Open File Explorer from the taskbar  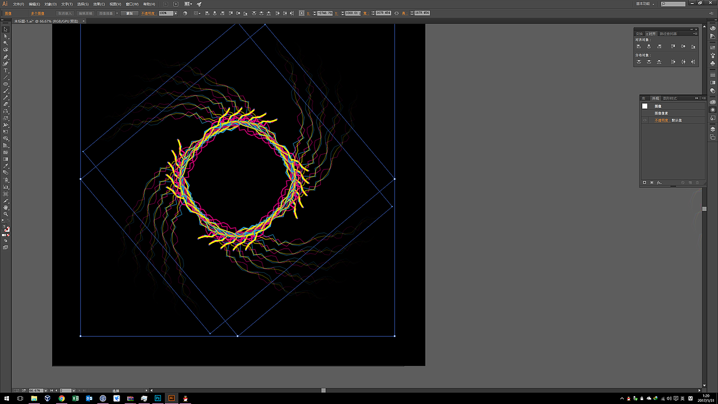pyautogui.click(x=34, y=398)
